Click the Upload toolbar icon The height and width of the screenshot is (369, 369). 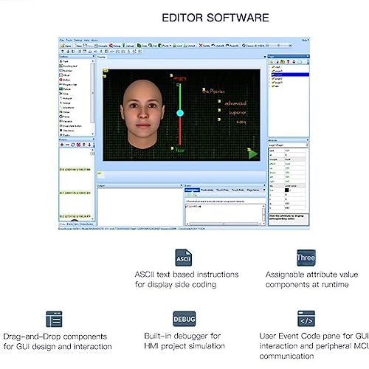(x=128, y=46)
